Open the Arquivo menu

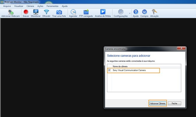point(7,6)
